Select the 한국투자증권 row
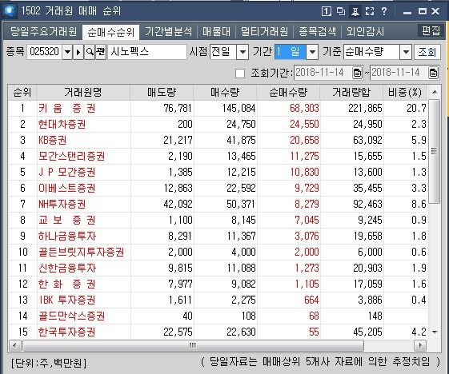The image size is (449, 374). coord(218,332)
